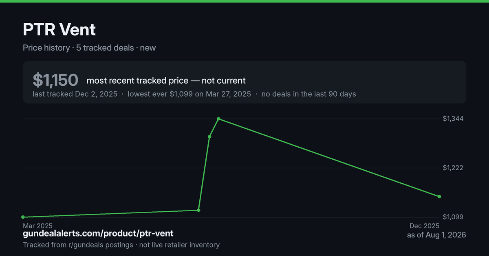489x256 pixels.
Task: Click the $1,099 axis label
Action: pyautogui.click(x=453, y=217)
